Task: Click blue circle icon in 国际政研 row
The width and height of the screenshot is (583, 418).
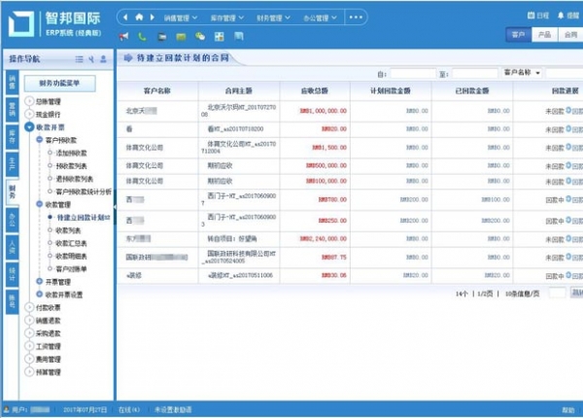Action: pyautogui.click(x=568, y=257)
